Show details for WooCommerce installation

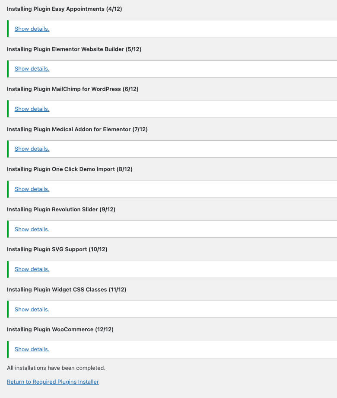32,349
